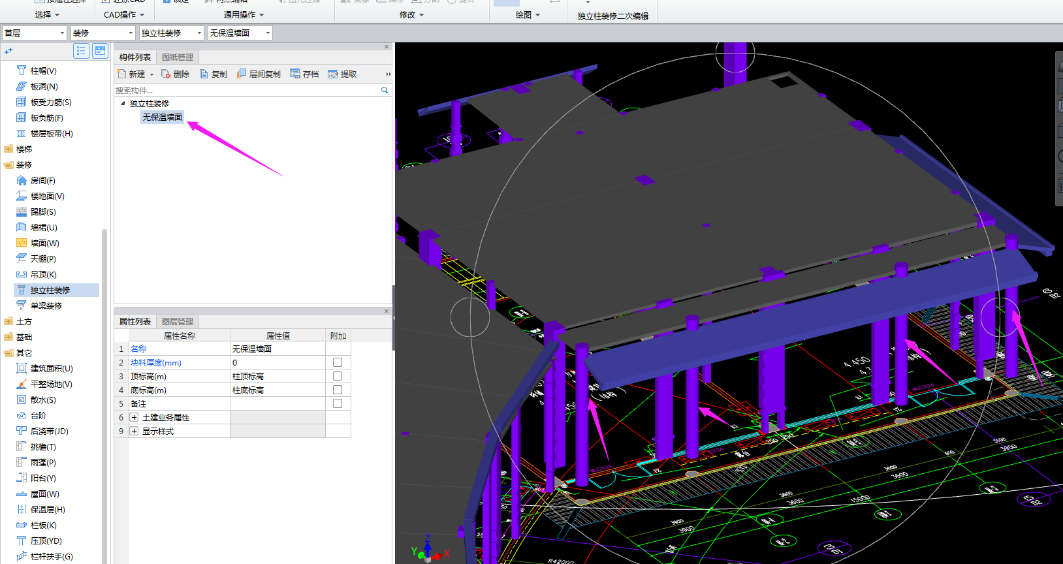Image resolution: width=1063 pixels, height=564 pixels.
Task: Toggle 顶标高(m) additional checkbox
Action: 338,376
